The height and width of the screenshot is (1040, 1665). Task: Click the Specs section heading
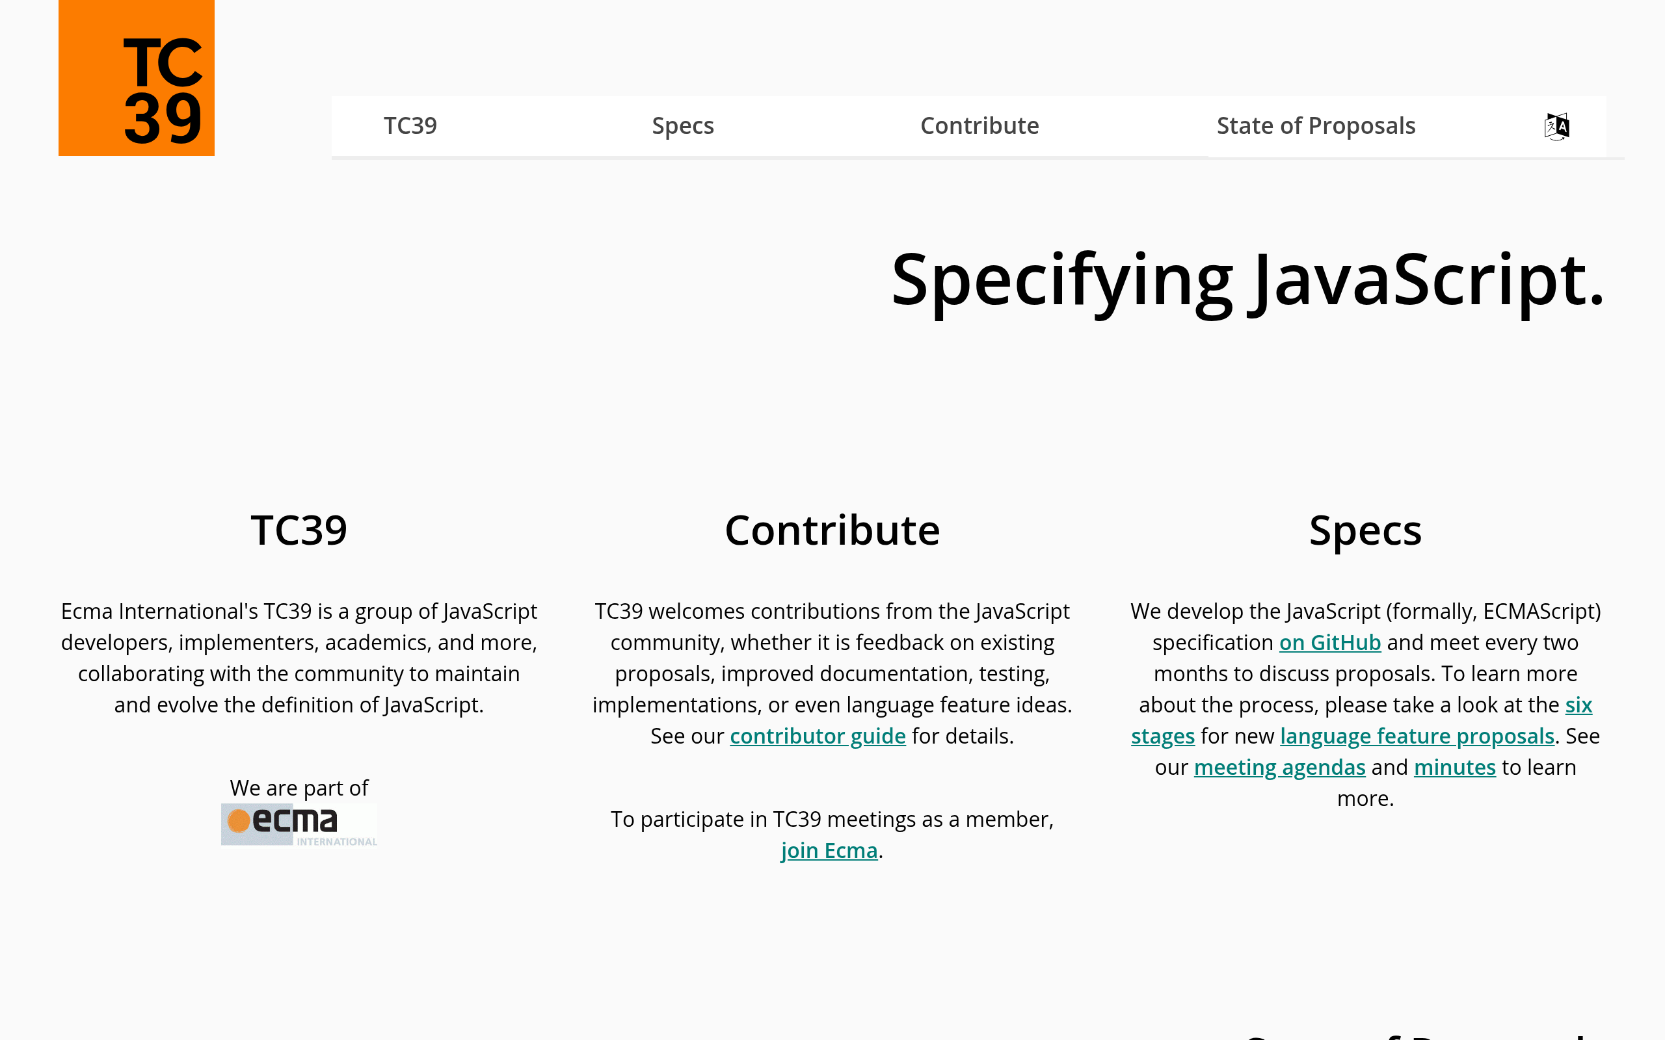point(1365,532)
